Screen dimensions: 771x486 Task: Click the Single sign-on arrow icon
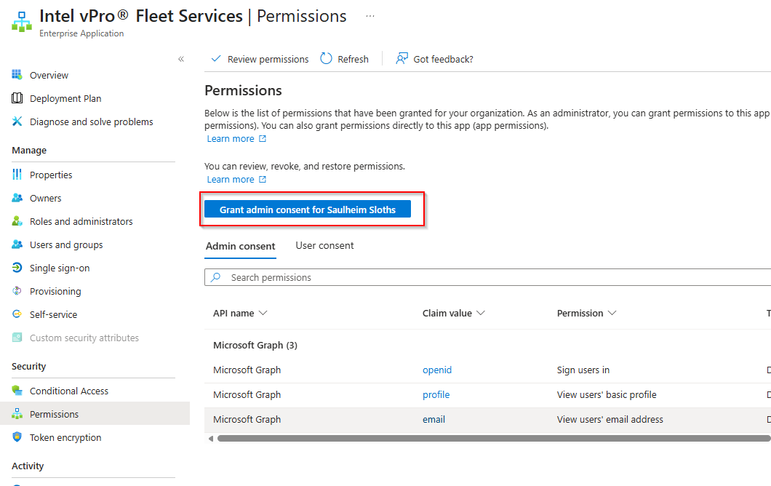pyautogui.click(x=17, y=268)
